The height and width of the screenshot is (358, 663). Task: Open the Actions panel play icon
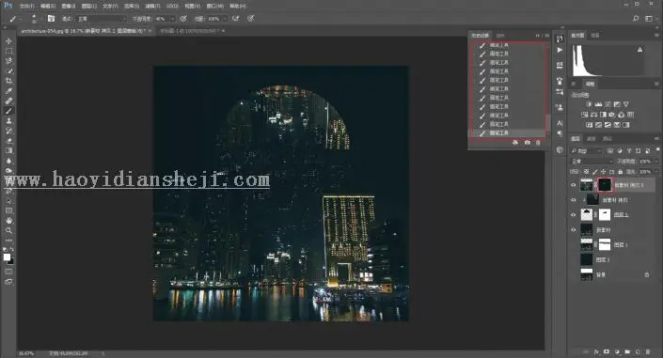tap(560, 50)
